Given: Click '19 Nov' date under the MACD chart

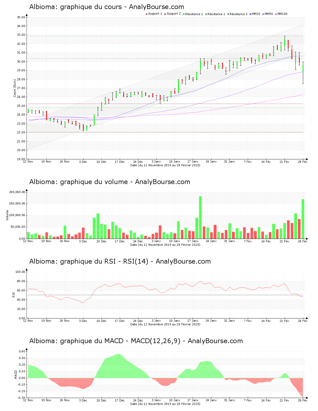Looking at the screenshot, I should point(46,400).
